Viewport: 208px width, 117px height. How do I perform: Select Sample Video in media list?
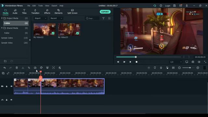7,43
